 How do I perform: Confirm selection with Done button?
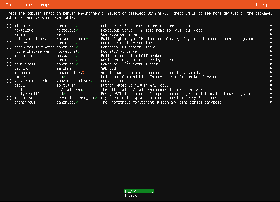[x=139, y=191]
